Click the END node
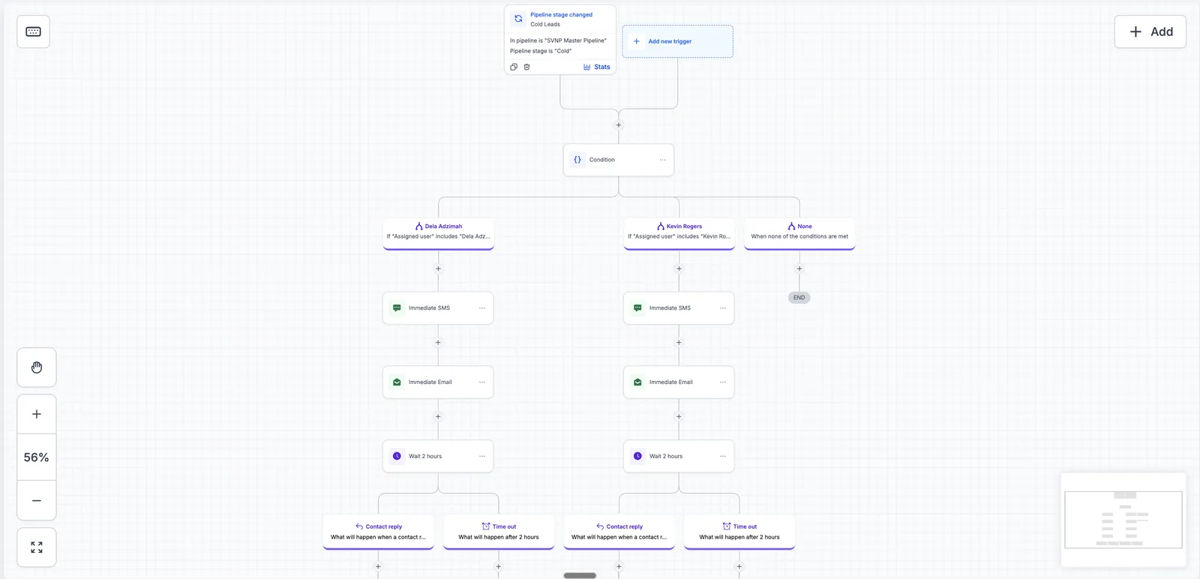1200x579 pixels. [799, 298]
